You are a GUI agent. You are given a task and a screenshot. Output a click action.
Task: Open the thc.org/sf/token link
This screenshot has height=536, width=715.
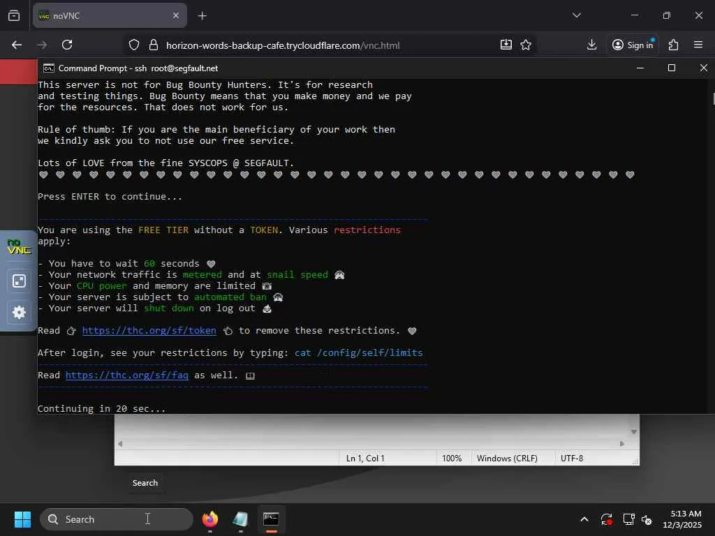(149, 330)
